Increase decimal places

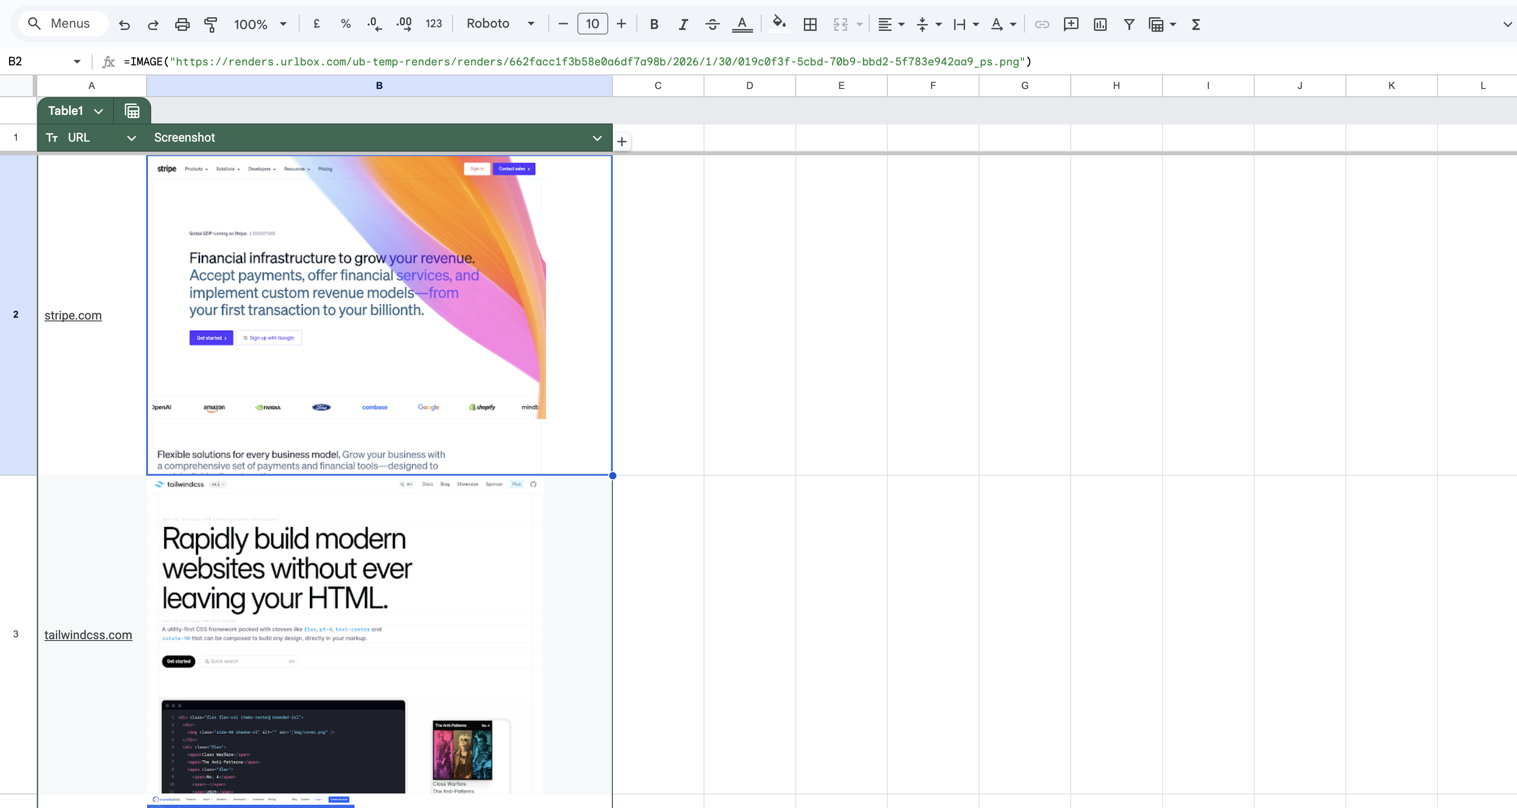click(x=404, y=24)
